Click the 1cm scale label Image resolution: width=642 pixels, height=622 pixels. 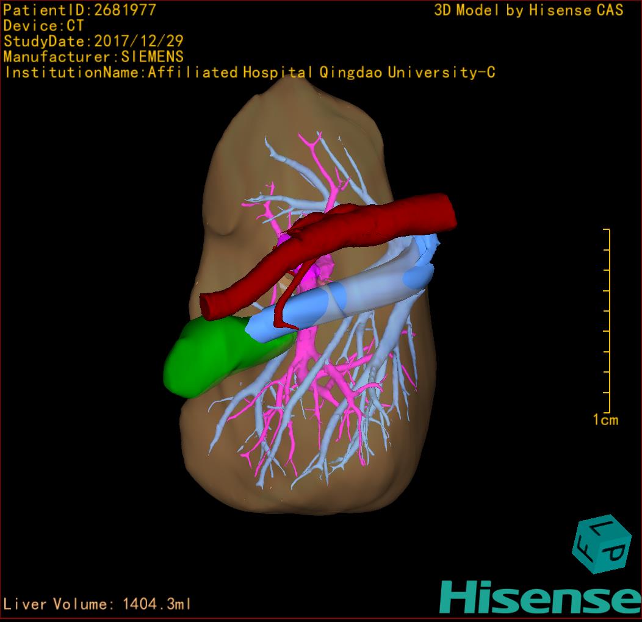coord(605,420)
